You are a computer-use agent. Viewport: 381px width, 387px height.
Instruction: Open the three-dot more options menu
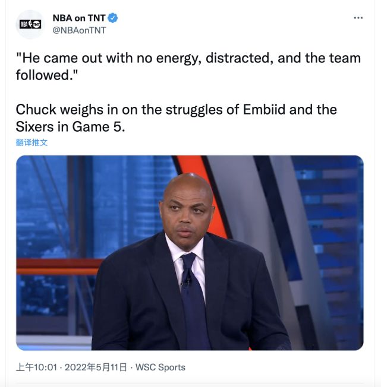[x=358, y=18]
